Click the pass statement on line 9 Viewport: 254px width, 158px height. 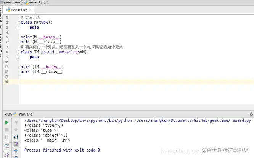tap(34, 57)
